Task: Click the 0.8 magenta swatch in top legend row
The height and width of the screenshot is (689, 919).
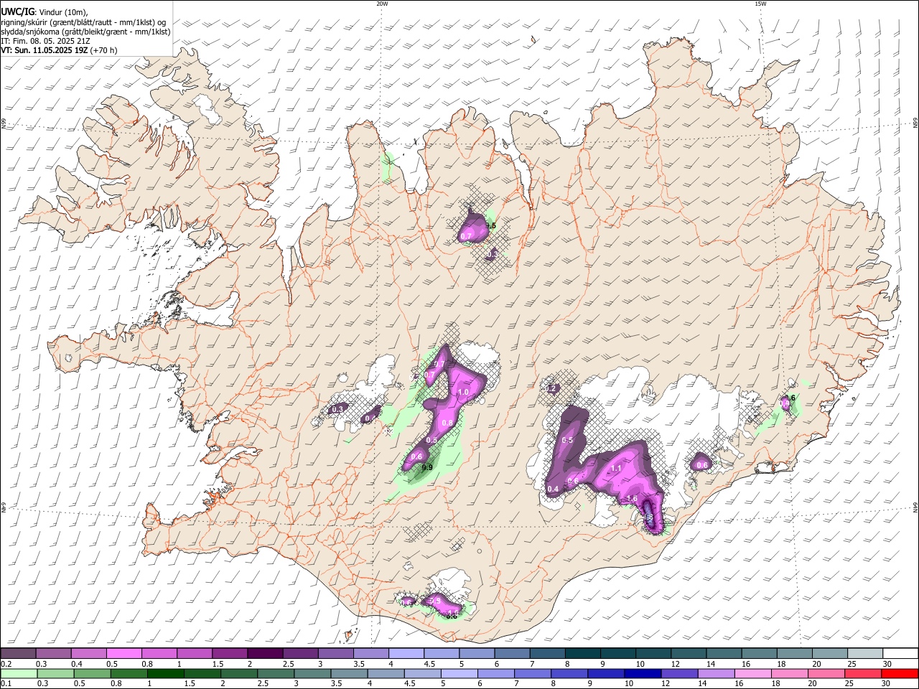Action: [x=159, y=653]
